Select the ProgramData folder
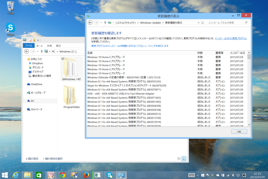 click(x=71, y=97)
